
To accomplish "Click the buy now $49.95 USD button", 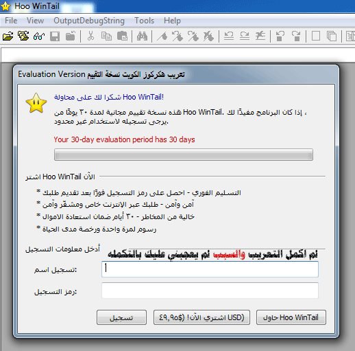I will (x=201, y=317).
